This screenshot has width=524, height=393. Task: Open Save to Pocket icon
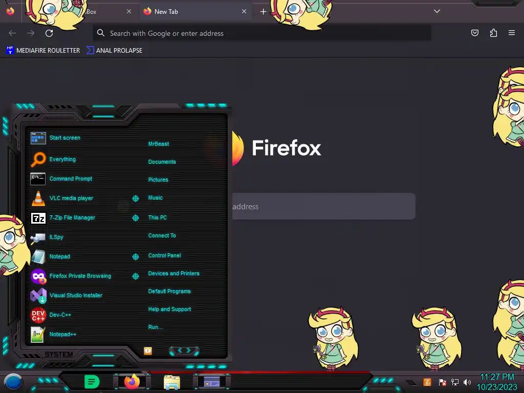click(474, 33)
